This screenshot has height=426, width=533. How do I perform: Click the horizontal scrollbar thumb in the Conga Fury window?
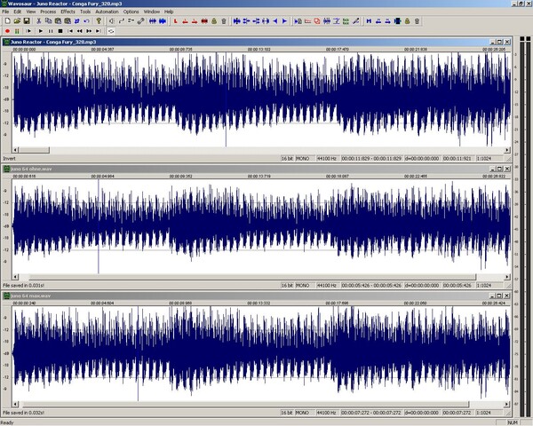34,150
